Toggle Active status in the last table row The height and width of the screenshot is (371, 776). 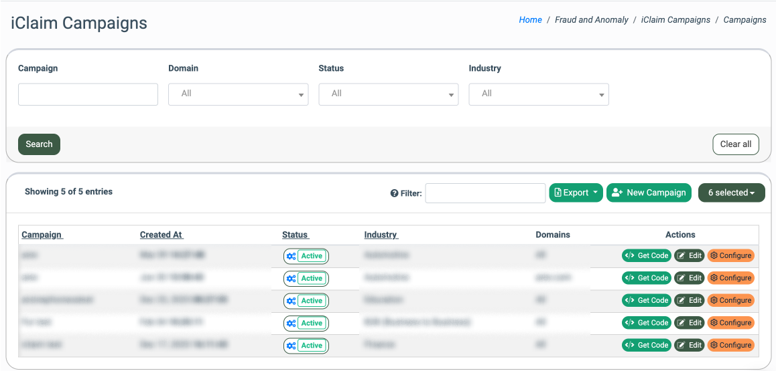306,346
